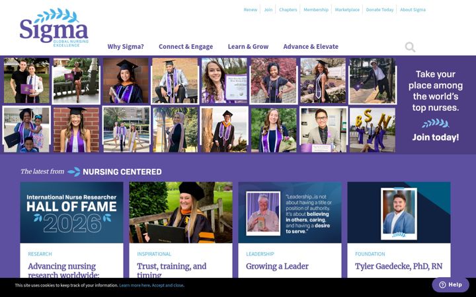Open the Learn & Grow menu
The image size is (476, 297).
248,47
